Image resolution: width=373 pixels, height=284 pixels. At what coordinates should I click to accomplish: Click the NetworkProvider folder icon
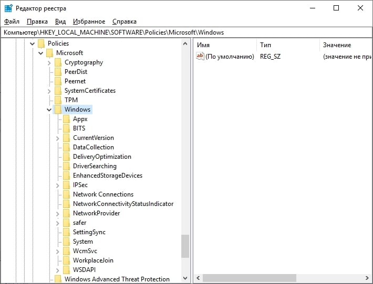tap(66, 213)
